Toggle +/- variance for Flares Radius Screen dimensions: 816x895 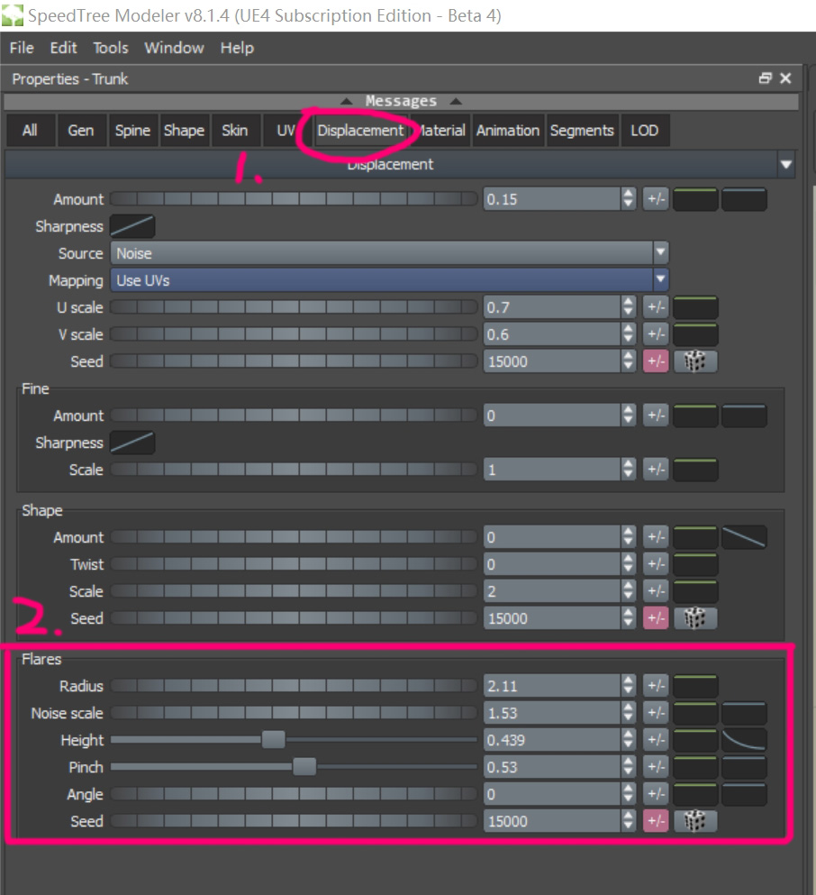click(656, 686)
